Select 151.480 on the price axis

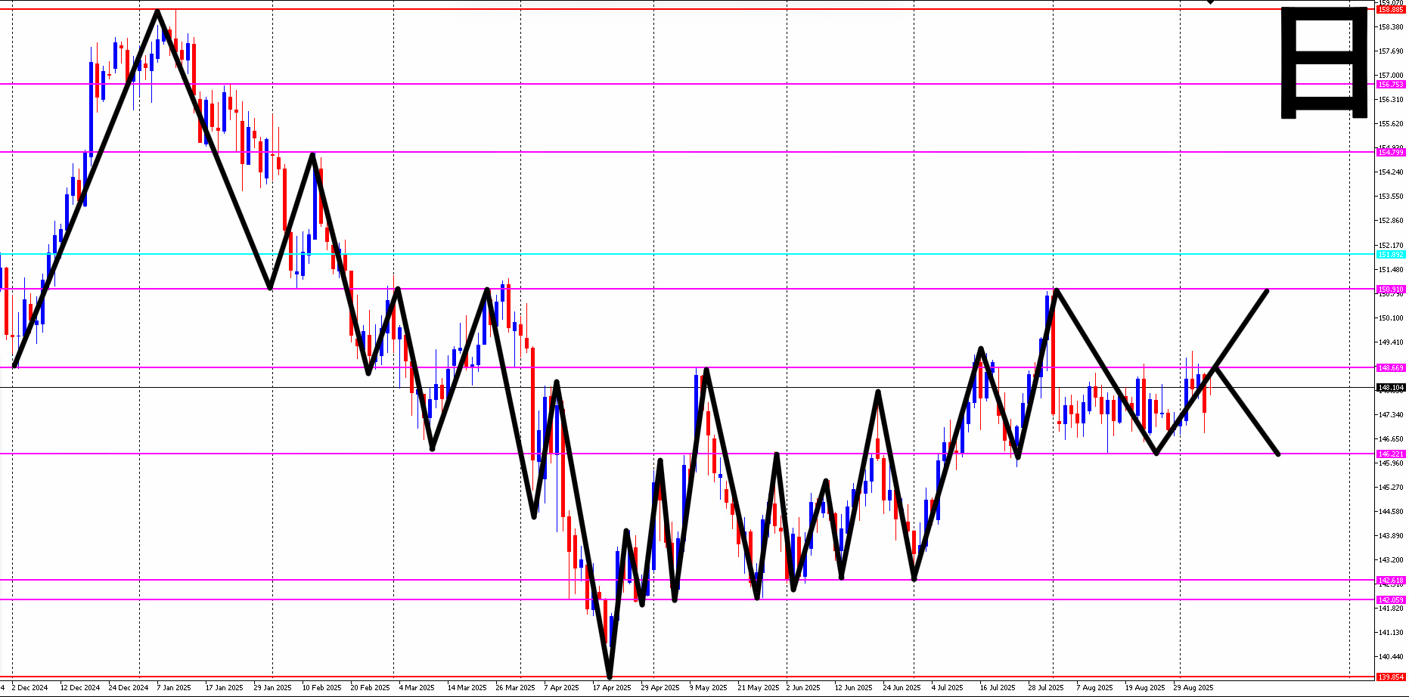click(x=1392, y=270)
